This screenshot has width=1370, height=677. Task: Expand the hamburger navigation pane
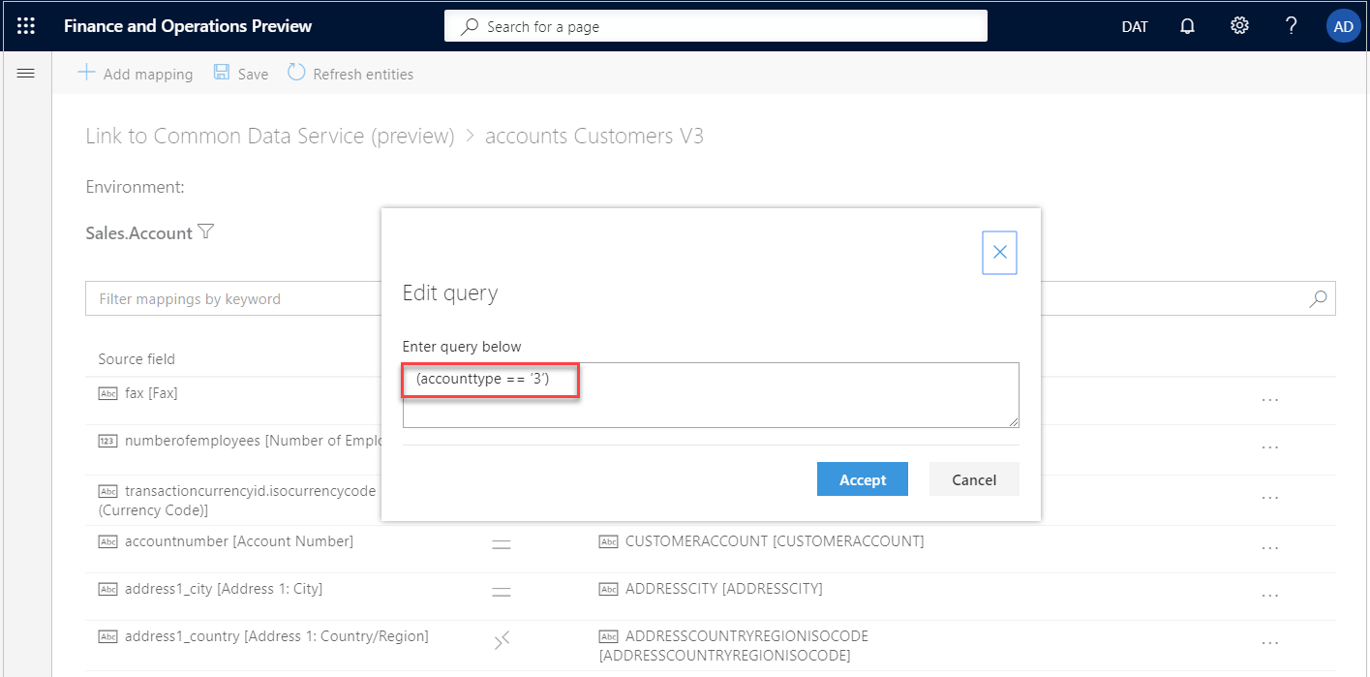pos(26,74)
